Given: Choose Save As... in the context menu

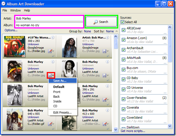Looking at the screenshot, I should click(63, 81).
